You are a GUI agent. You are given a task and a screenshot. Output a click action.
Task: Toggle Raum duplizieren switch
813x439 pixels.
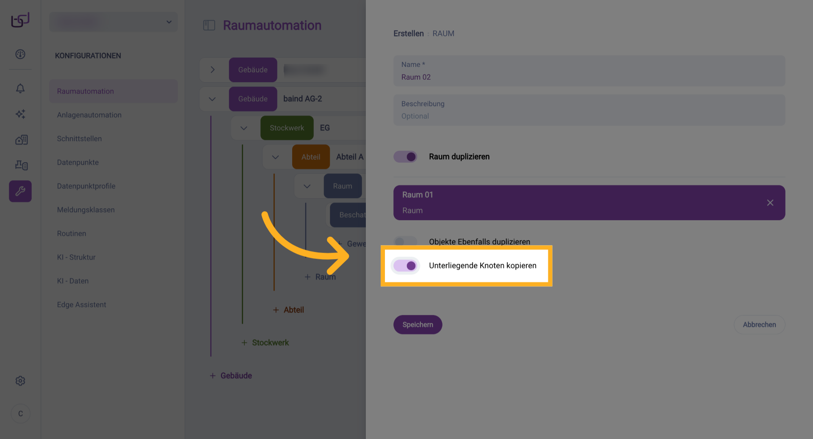click(x=405, y=157)
